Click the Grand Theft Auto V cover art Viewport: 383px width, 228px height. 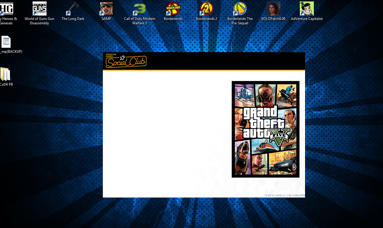[x=265, y=129]
